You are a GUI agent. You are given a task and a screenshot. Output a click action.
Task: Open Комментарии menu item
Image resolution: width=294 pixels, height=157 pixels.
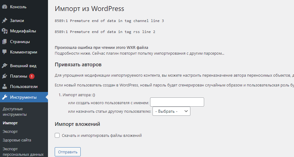(x=24, y=52)
